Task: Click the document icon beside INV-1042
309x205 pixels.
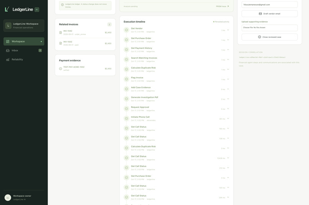Action: (61, 32)
